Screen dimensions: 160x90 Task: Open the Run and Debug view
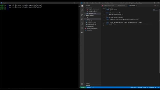(82, 19)
